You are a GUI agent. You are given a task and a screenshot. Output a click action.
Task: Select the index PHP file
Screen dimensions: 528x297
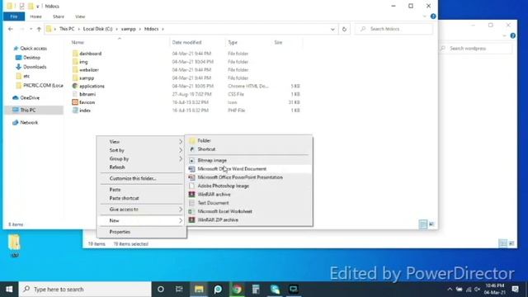84,110
